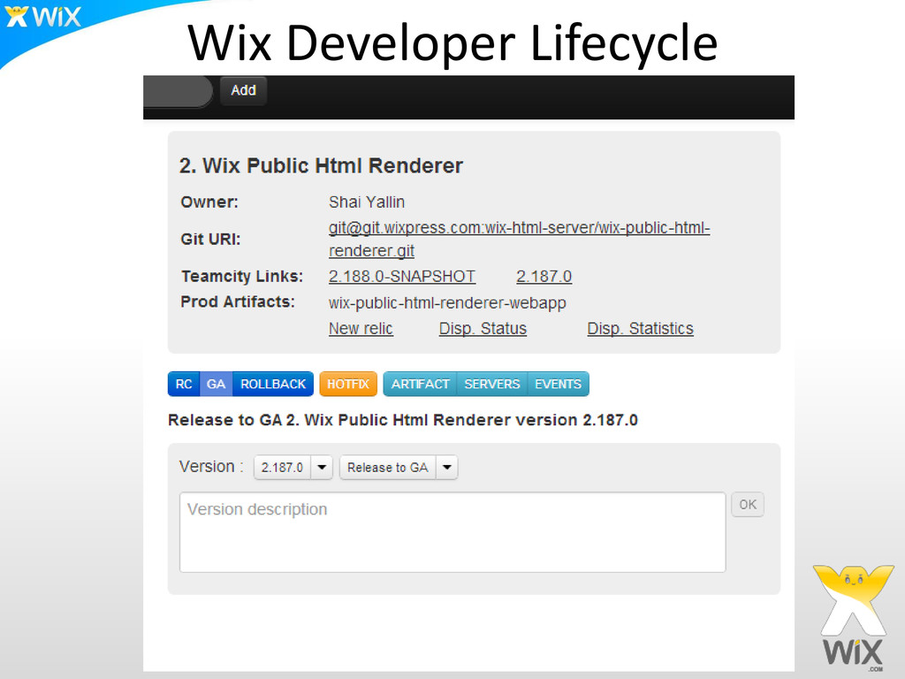The height and width of the screenshot is (679, 905).
Task: Click the OK button
Action: click(748, 505)
